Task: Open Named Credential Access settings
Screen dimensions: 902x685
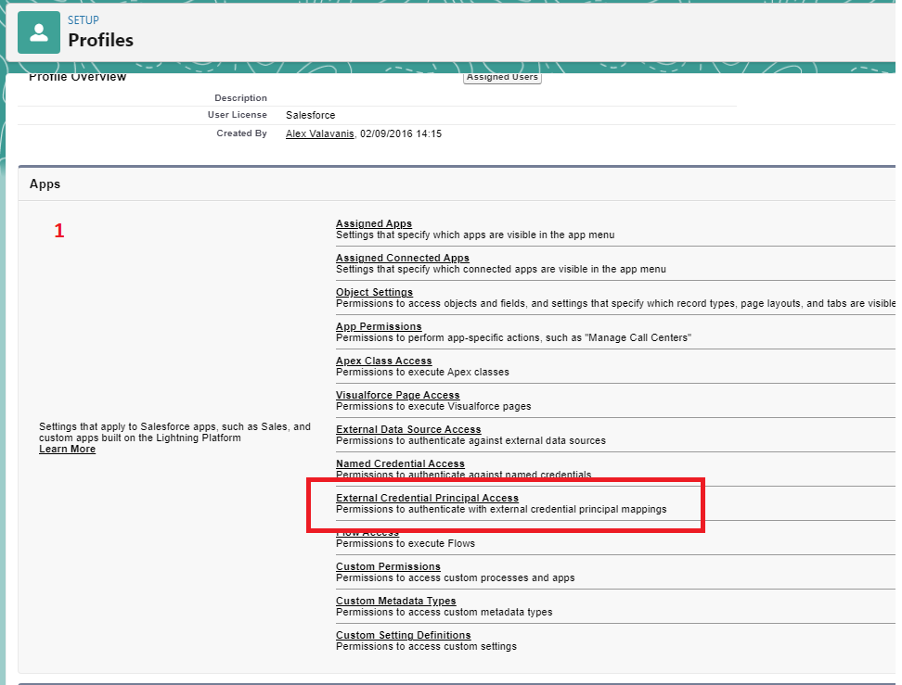Action: coord(400,463)
